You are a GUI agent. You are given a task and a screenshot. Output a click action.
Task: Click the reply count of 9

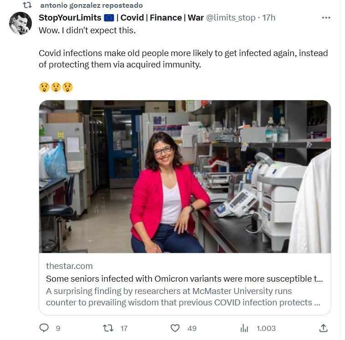tap(58, 328)
